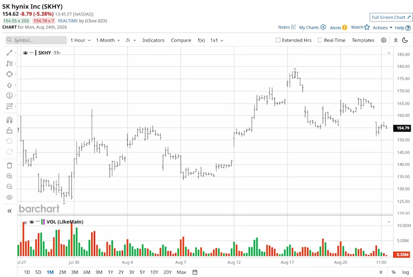
Task: Open Full Screen Chart
Action: click(391, 17)
